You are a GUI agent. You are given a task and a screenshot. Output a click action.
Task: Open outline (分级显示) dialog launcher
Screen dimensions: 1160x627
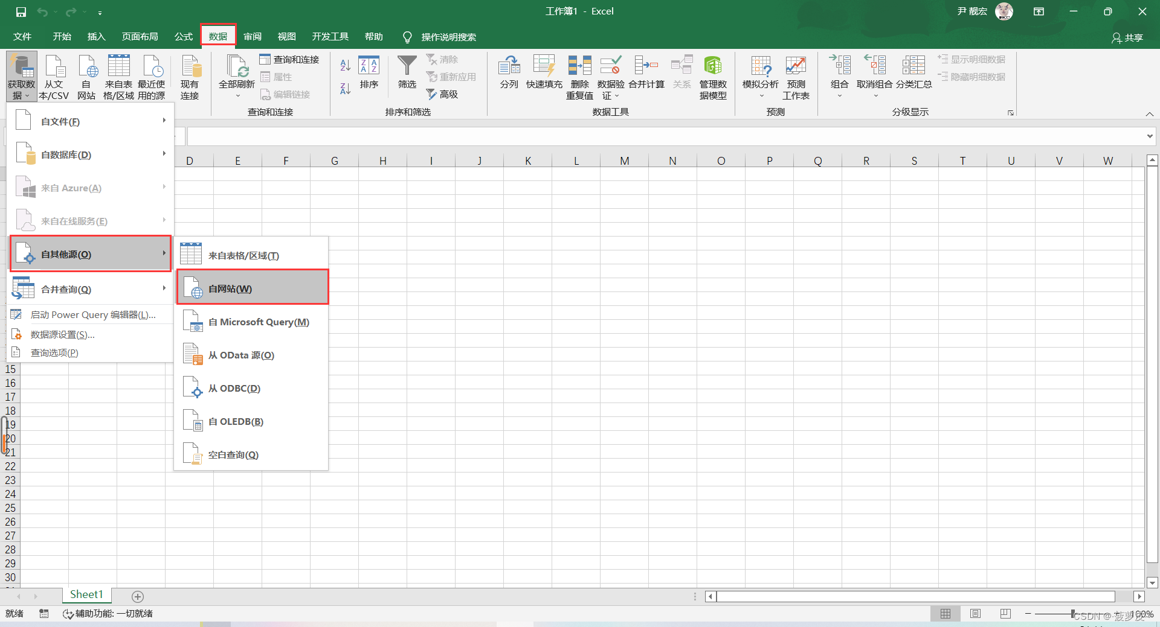1010,113
